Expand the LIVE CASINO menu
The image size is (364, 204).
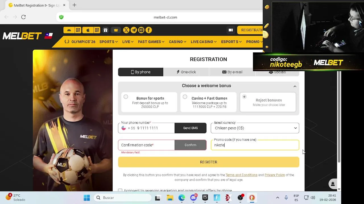pyautogui.click(x=204, y=42)
